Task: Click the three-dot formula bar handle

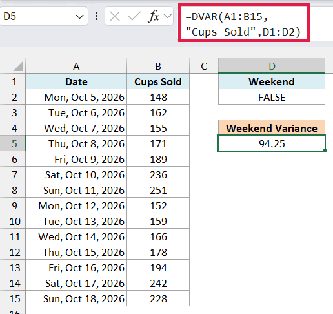Action: 97,16
